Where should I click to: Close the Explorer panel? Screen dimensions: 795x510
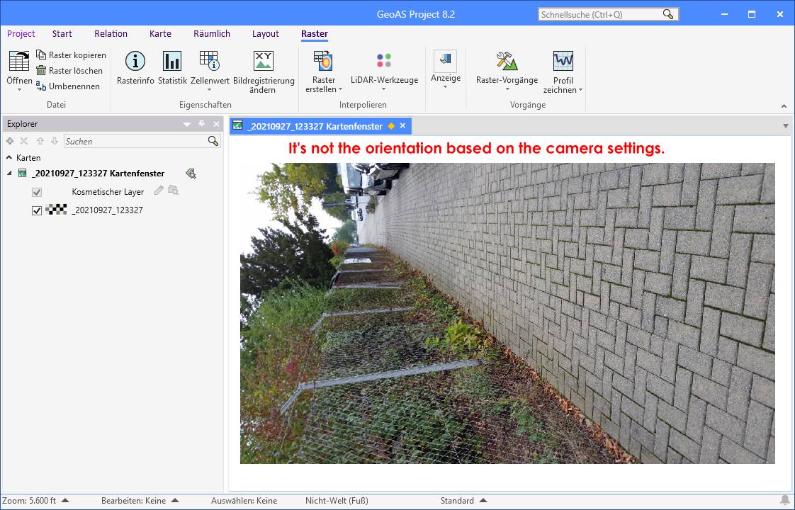pos(217,124)
